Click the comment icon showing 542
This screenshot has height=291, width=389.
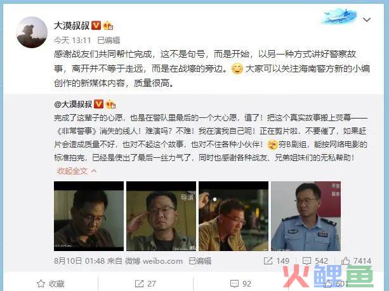(x=315, y=261)
